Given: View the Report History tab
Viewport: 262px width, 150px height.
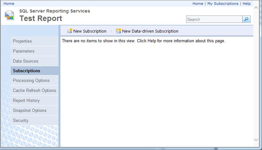Looking at the screenshot, I should (x=26, y=101).
